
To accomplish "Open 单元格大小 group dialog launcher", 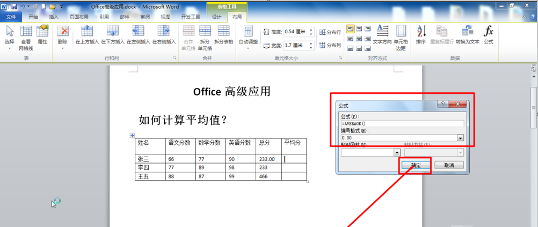I will 340,58.
